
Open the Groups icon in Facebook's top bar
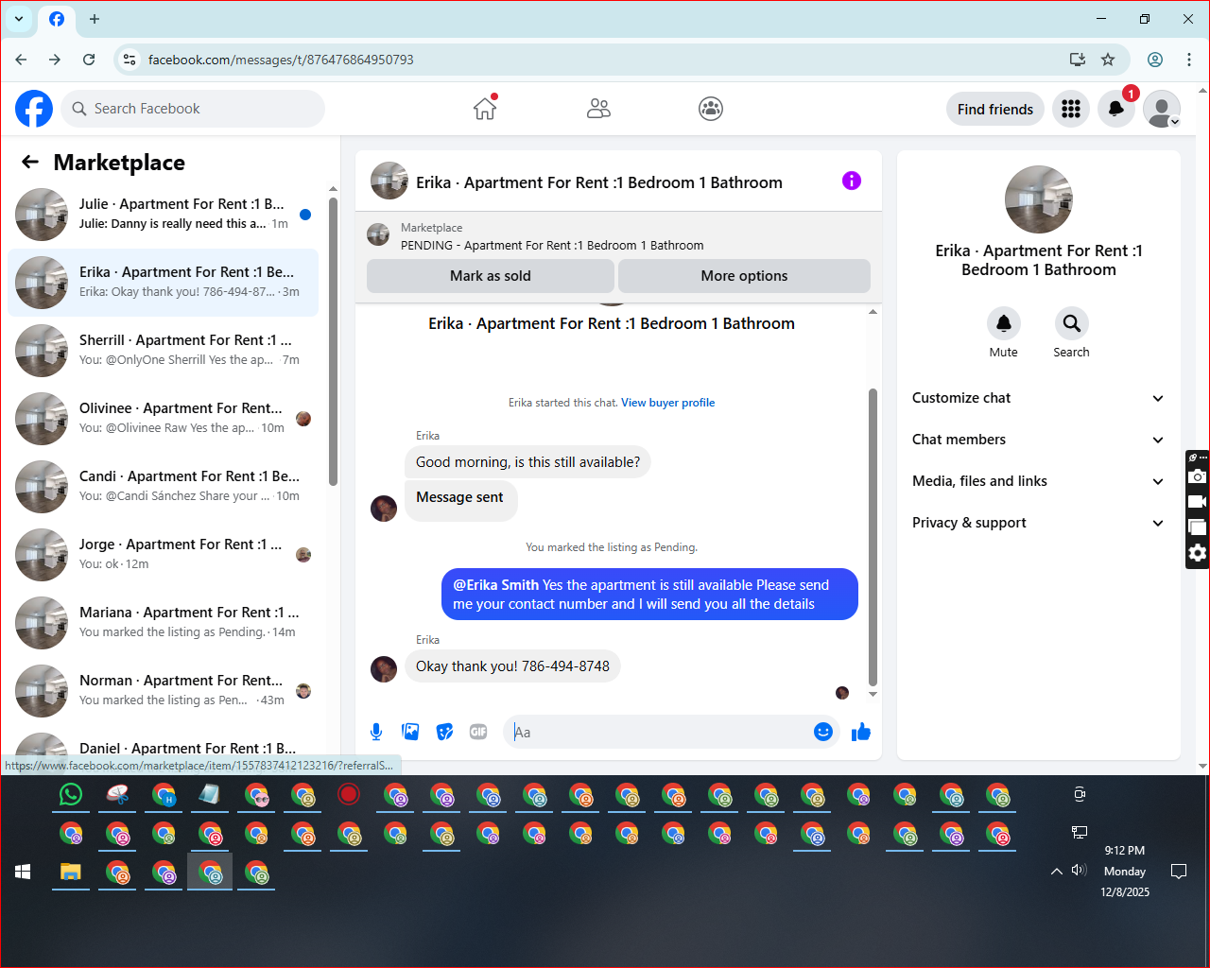point(711,109)
